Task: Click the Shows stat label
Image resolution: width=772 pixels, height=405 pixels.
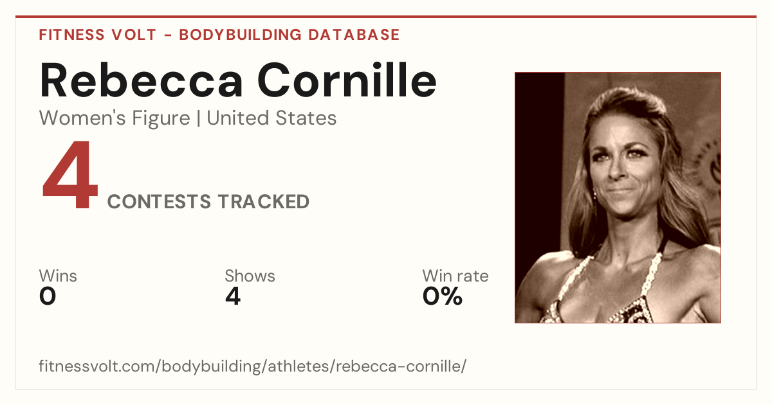Action: coord(250,276)
